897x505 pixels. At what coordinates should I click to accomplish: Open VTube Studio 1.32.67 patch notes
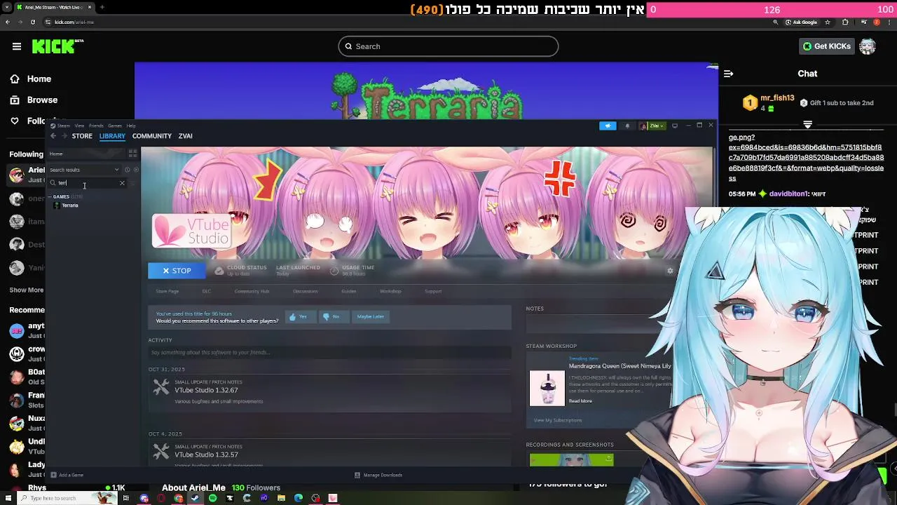coord(206,390)
